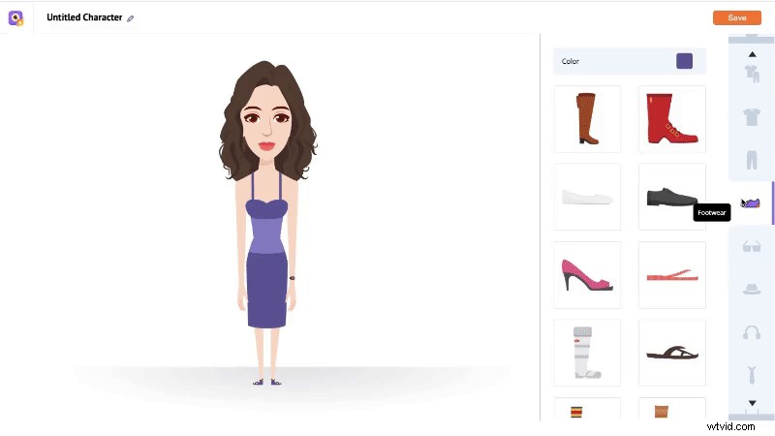Open the footwear color swatch
Image resolution: width=775 pixels, height=436 pixels.
pos(684,61)
